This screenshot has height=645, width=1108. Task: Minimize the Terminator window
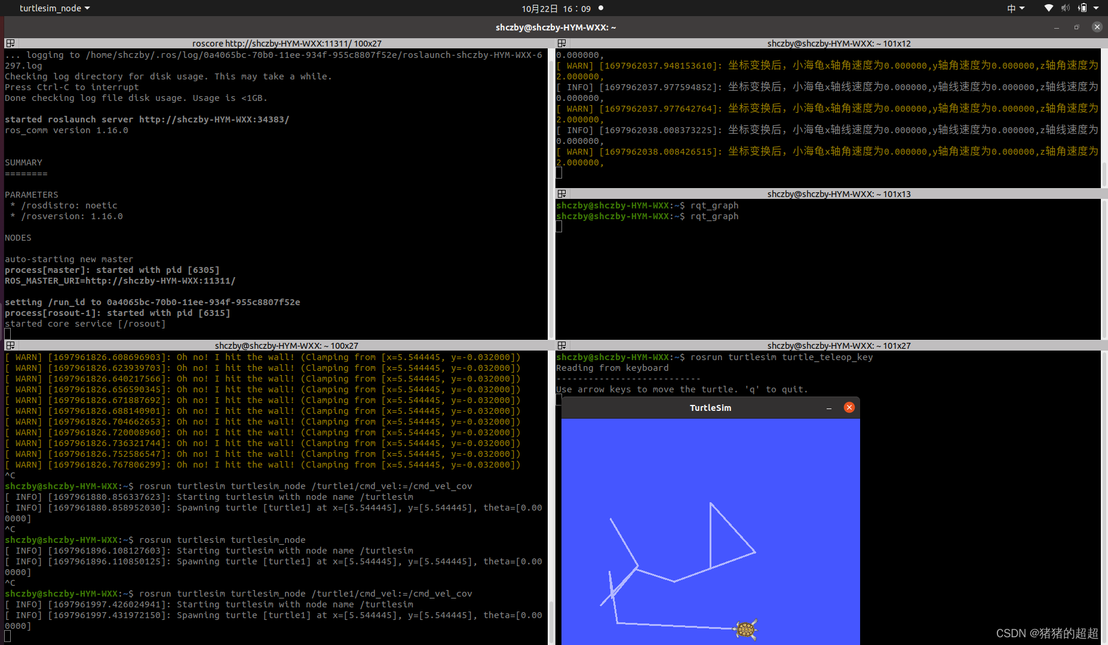pos(1057,27)
